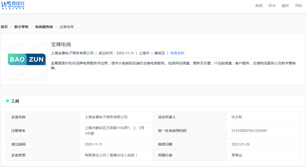Open the 数据 menu in header

[x=259, y=6]
